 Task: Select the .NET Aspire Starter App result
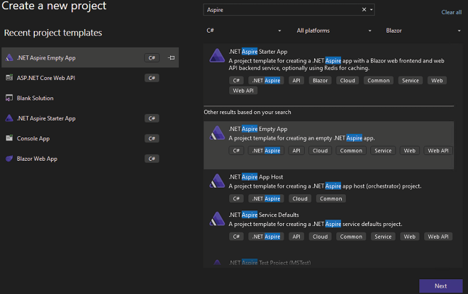click(x=328, y=72)
